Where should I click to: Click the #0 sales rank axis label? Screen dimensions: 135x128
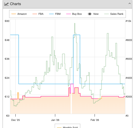click(127, 116)
